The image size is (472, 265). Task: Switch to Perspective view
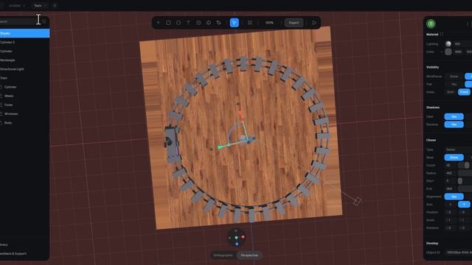[249, 255]
